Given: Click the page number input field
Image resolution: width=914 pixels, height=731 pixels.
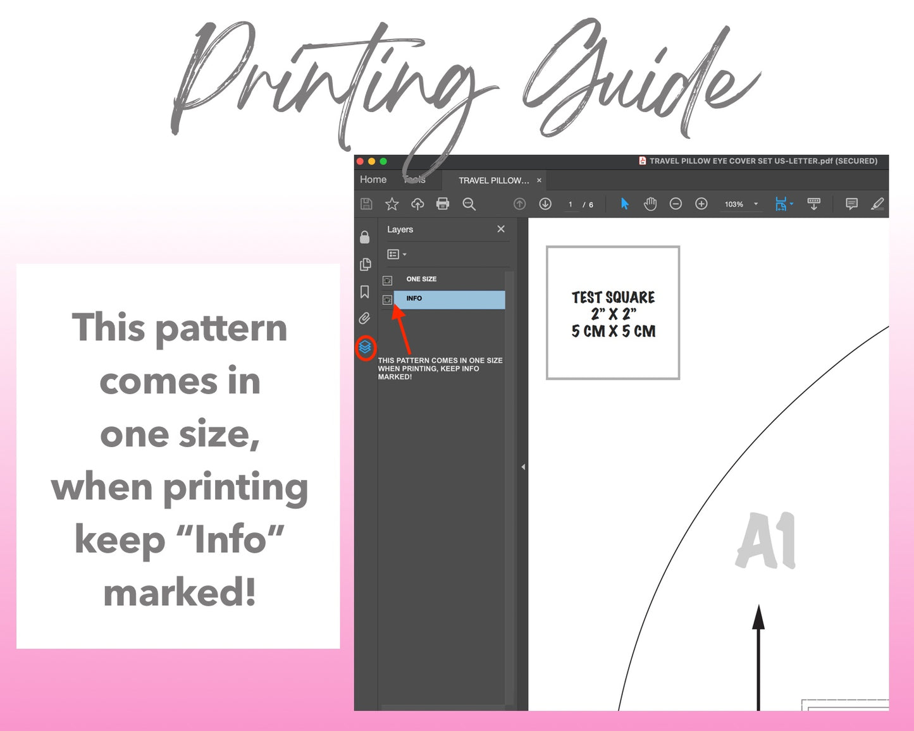Looking at the screenshot, I should pyautogui.click(x=571, y=204).
